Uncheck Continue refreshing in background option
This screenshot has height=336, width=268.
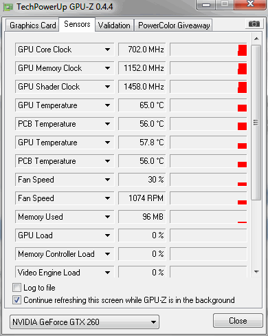pos(16,300)
